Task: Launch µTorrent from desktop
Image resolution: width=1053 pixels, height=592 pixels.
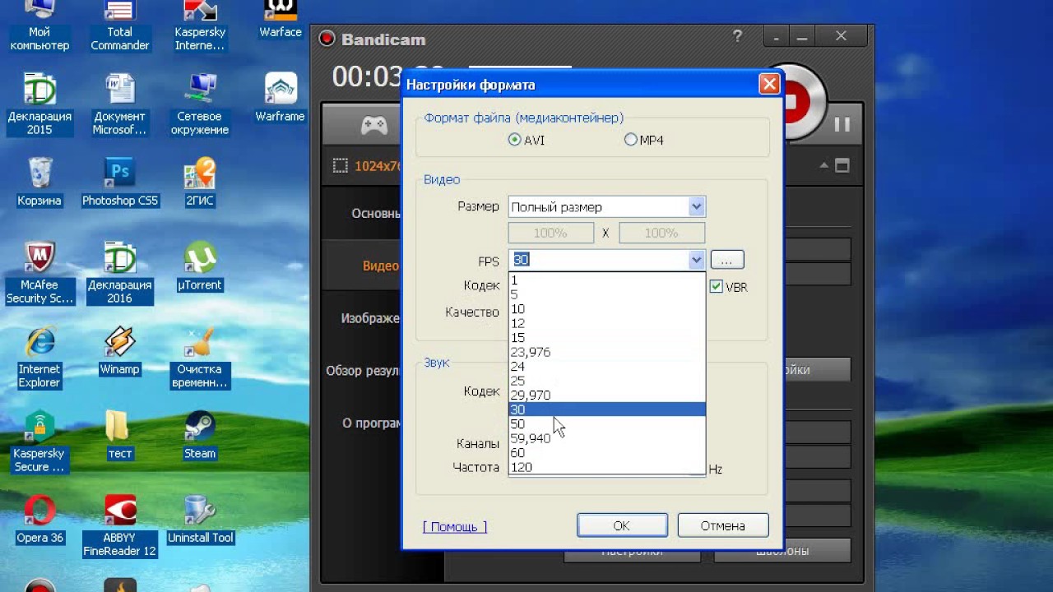Action: (200, 267)
